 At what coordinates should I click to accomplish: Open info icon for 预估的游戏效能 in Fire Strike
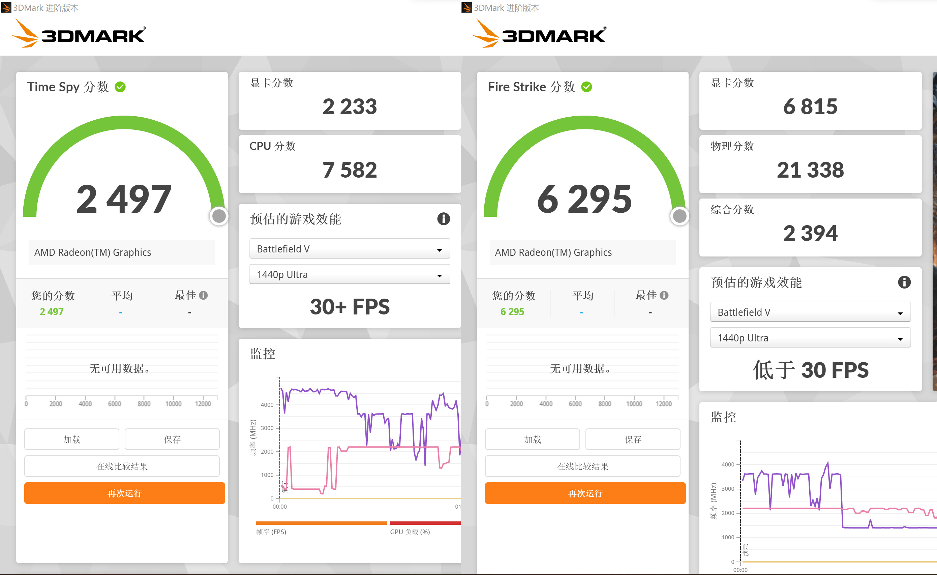click(x=904, y=282)
